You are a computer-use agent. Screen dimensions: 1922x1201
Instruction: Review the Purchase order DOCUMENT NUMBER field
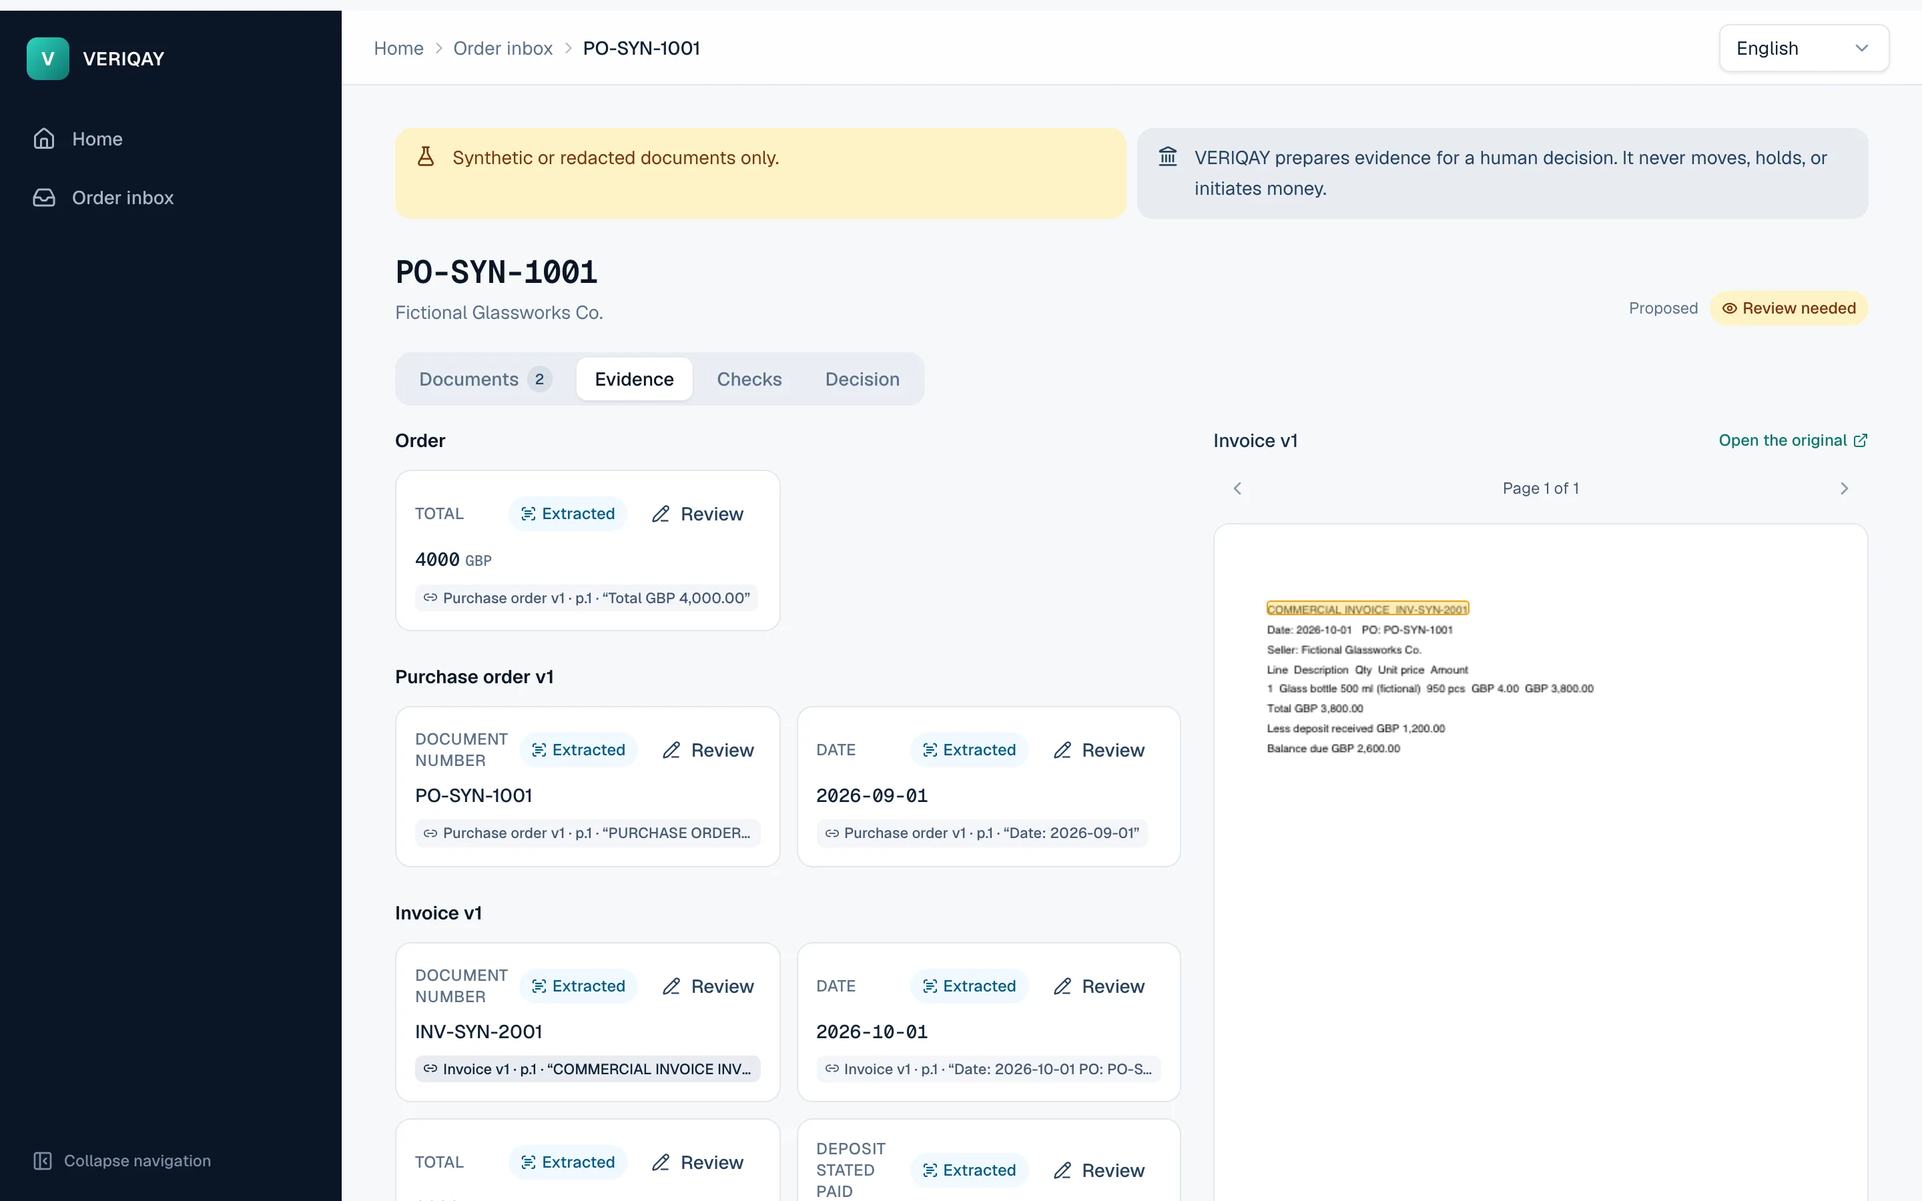(707, 750)
